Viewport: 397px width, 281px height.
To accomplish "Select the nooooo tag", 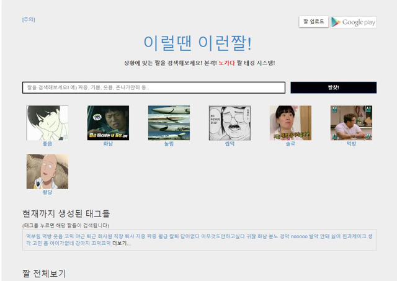I will pyautogui.click(x=299, y=236).
